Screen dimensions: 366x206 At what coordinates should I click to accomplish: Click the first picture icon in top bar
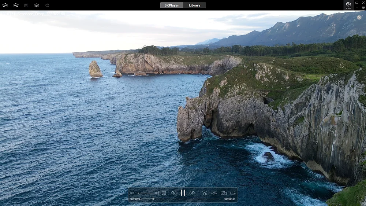pos(5,5)
